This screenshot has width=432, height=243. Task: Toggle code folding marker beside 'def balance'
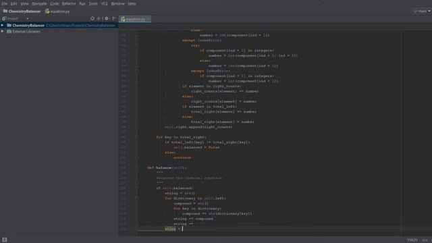click(136, 168)
